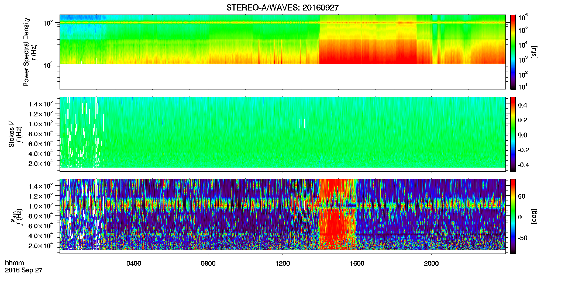Click the [sfu] colorbar unit label

(534, 52)
